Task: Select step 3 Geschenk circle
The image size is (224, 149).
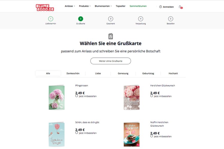Action: (x=111, y=19)
